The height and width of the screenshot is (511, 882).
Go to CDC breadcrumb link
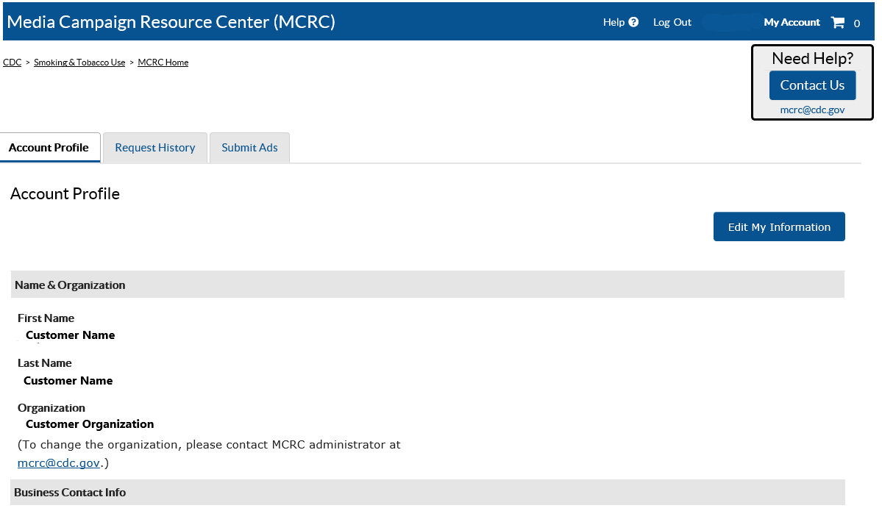[13, 62]
